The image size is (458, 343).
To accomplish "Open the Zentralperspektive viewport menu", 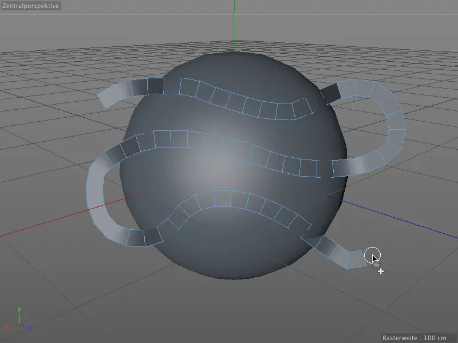I will 30,6.
